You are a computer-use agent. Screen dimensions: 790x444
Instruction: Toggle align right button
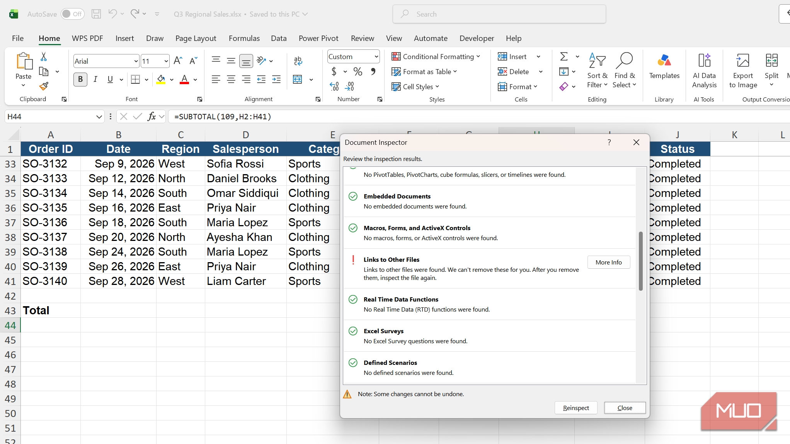pos(246,80)
